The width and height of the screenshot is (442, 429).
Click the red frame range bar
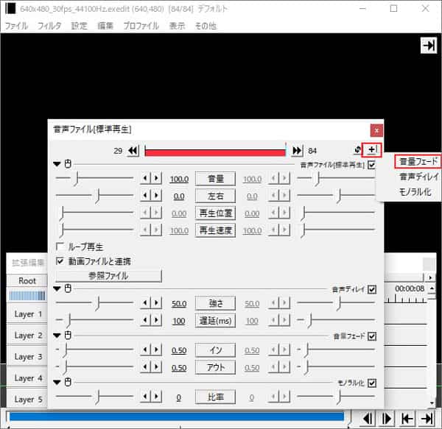pos(215,152)
